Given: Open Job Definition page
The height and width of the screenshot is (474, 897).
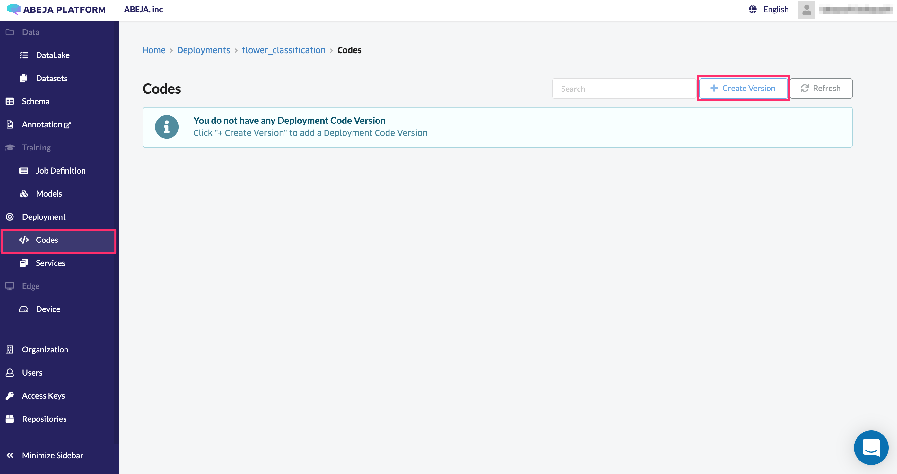Looking at the screenshot, I should [x=61, y=171].
